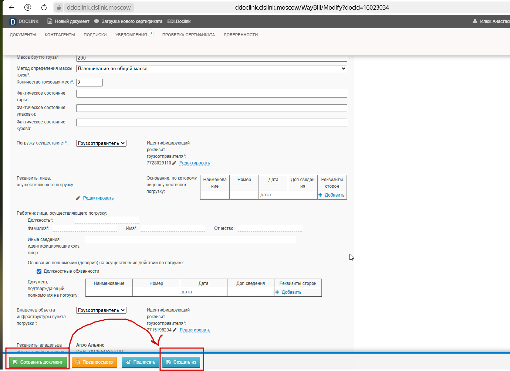
Task: Open the КОНТРАГЕНТЫ menu tab
Action: tap(60, 35)
